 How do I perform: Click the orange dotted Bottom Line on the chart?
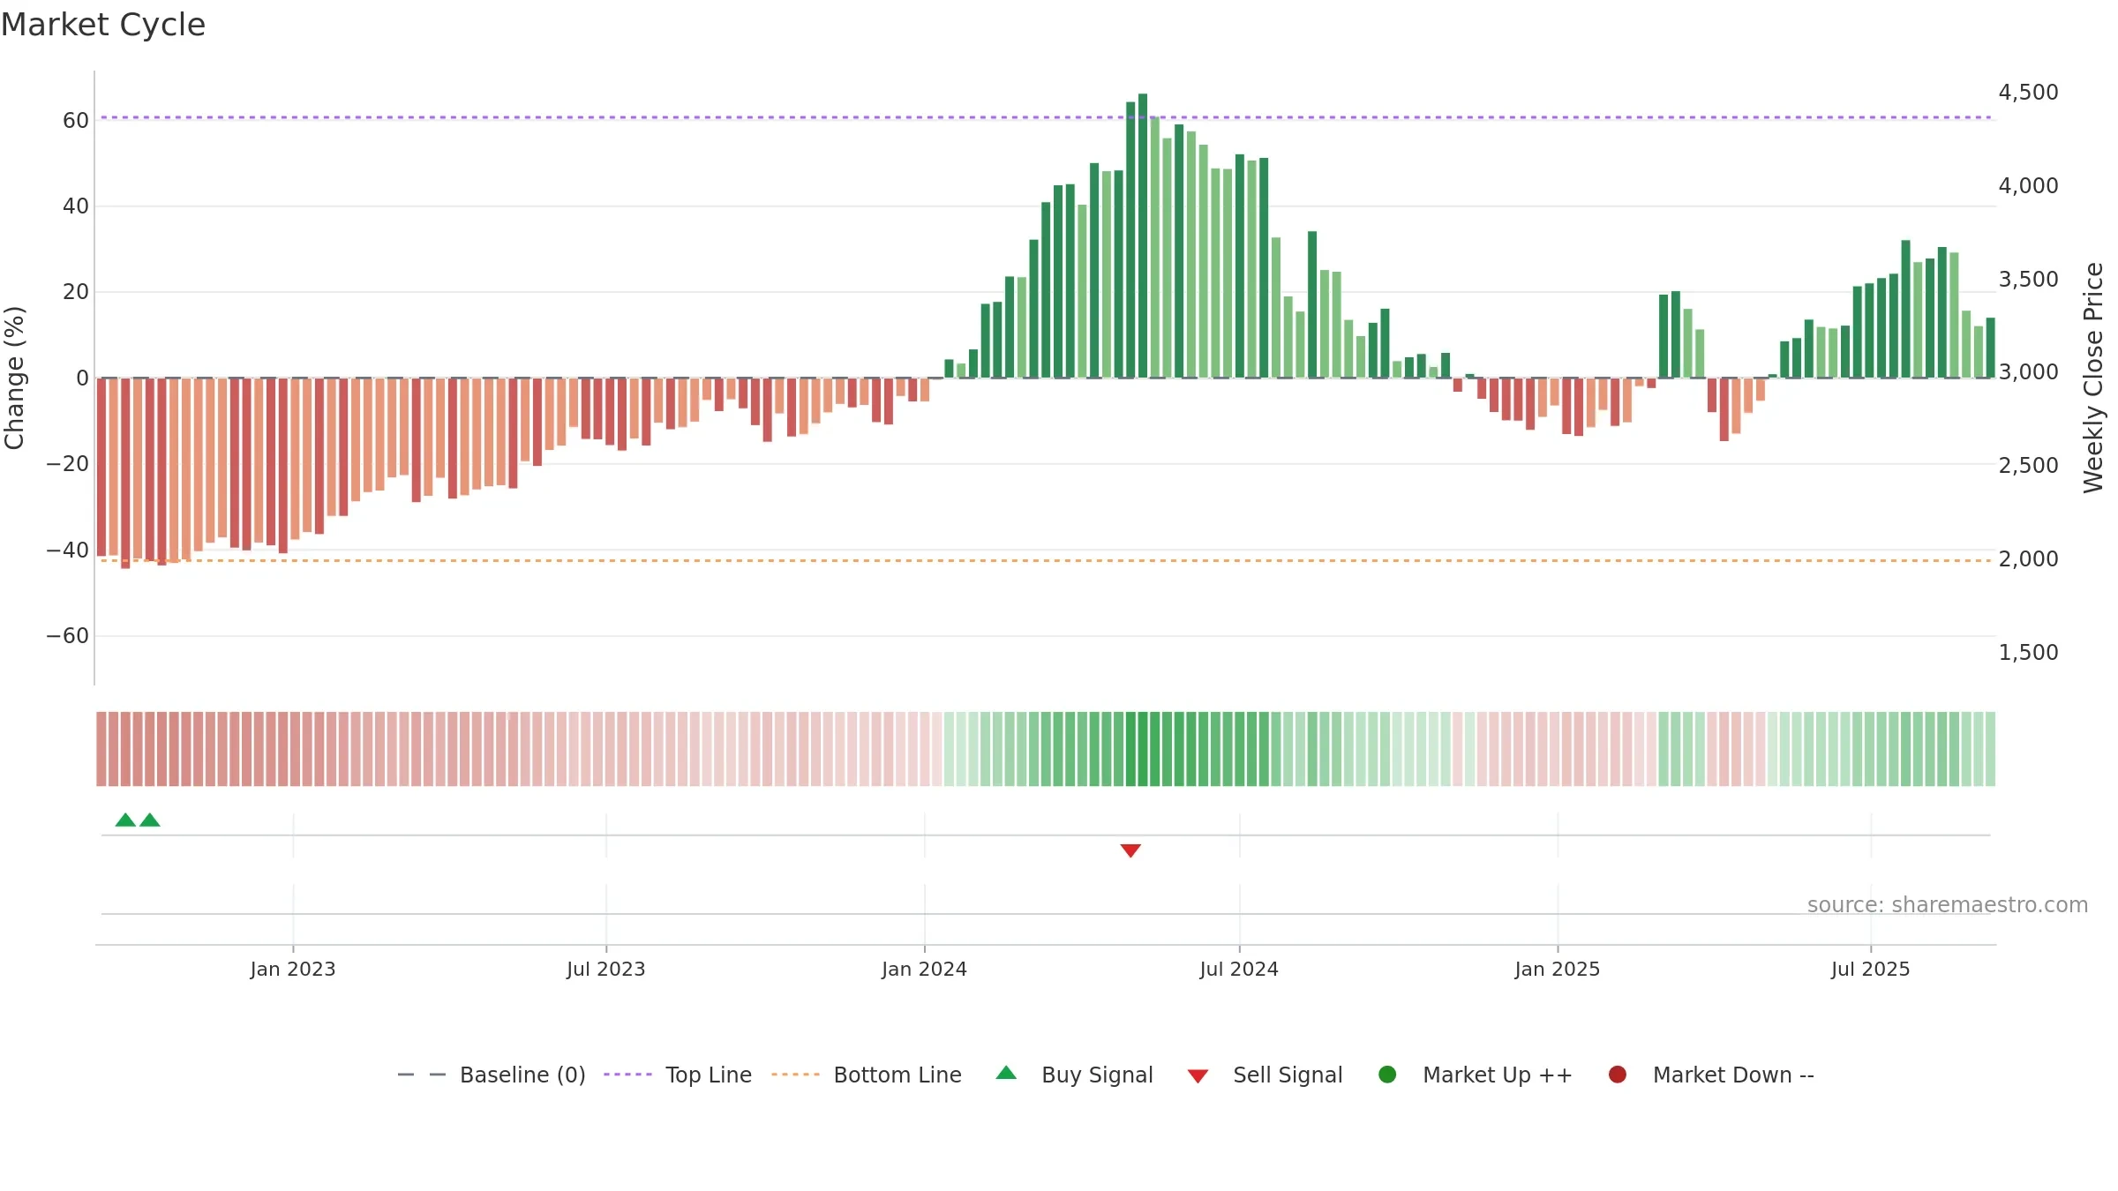pyautogui.click(x=1046, y=560)
